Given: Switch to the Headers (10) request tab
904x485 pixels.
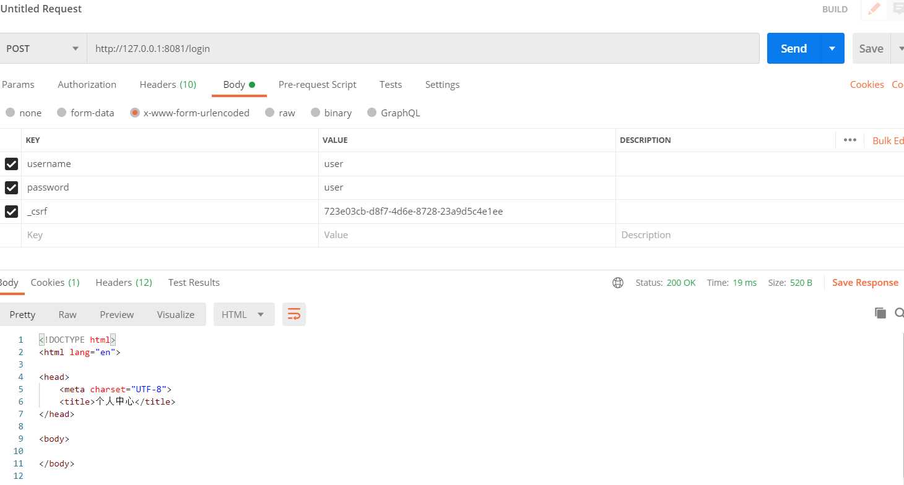Looking at the screenshot, I should pyautogui.click(x=168, y=85).
